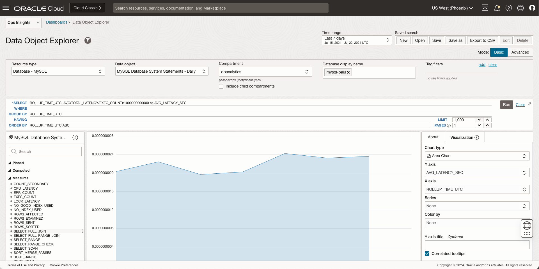Open Cloud Shell developer tools icon
The height and width of the screenshot is (269, 539).
[x=485, y=8]
